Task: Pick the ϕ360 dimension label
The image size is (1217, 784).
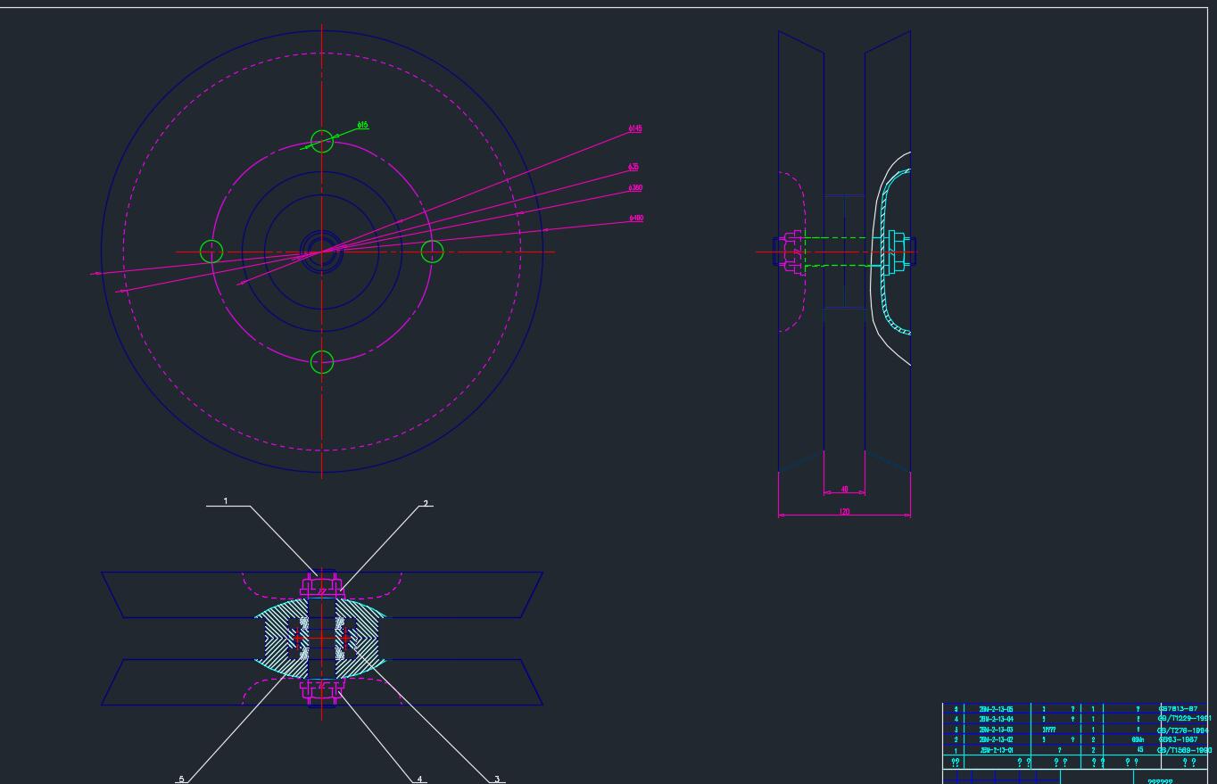Action: (635, 188)
